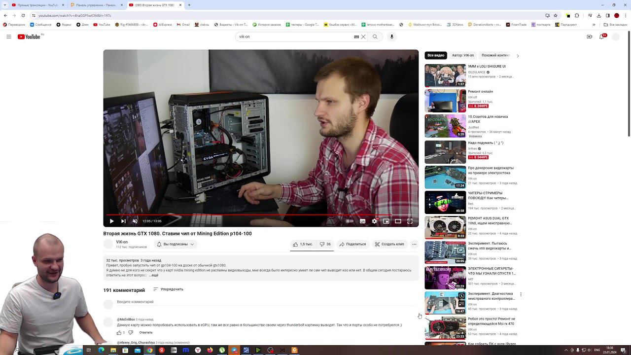Click the Создать клип button
631x355 pixels.
pyautogui.click(x=389, y=244)
